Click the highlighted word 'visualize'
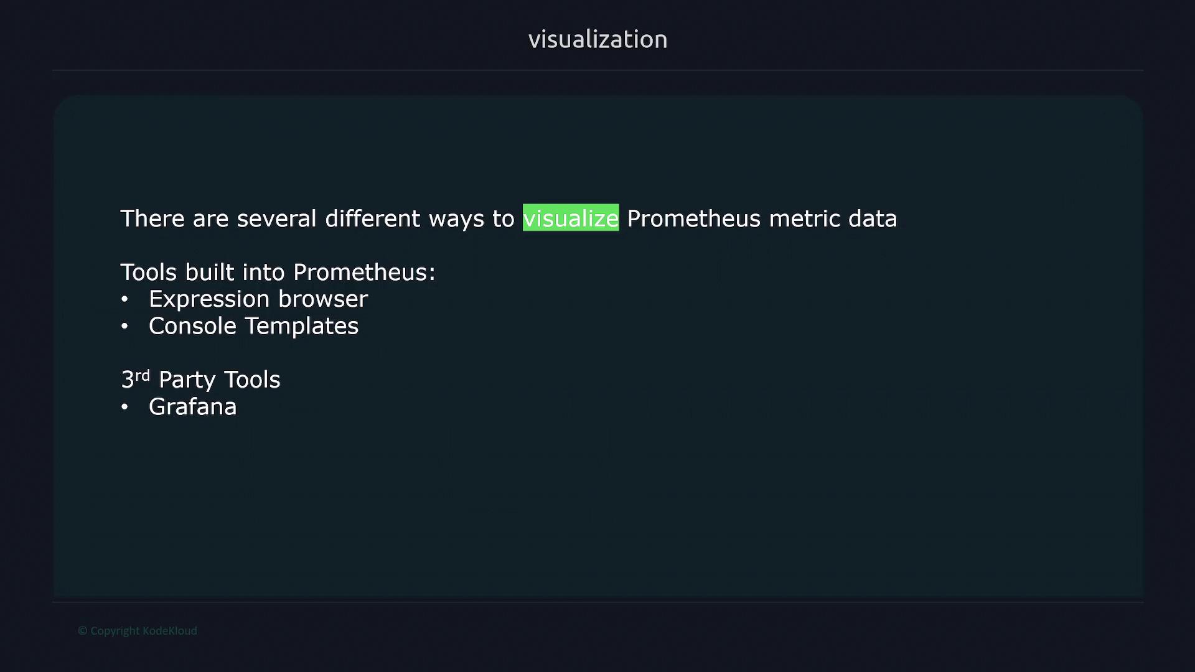Image resolution: width=1195 pixels, height=672 pixels. 570,218
